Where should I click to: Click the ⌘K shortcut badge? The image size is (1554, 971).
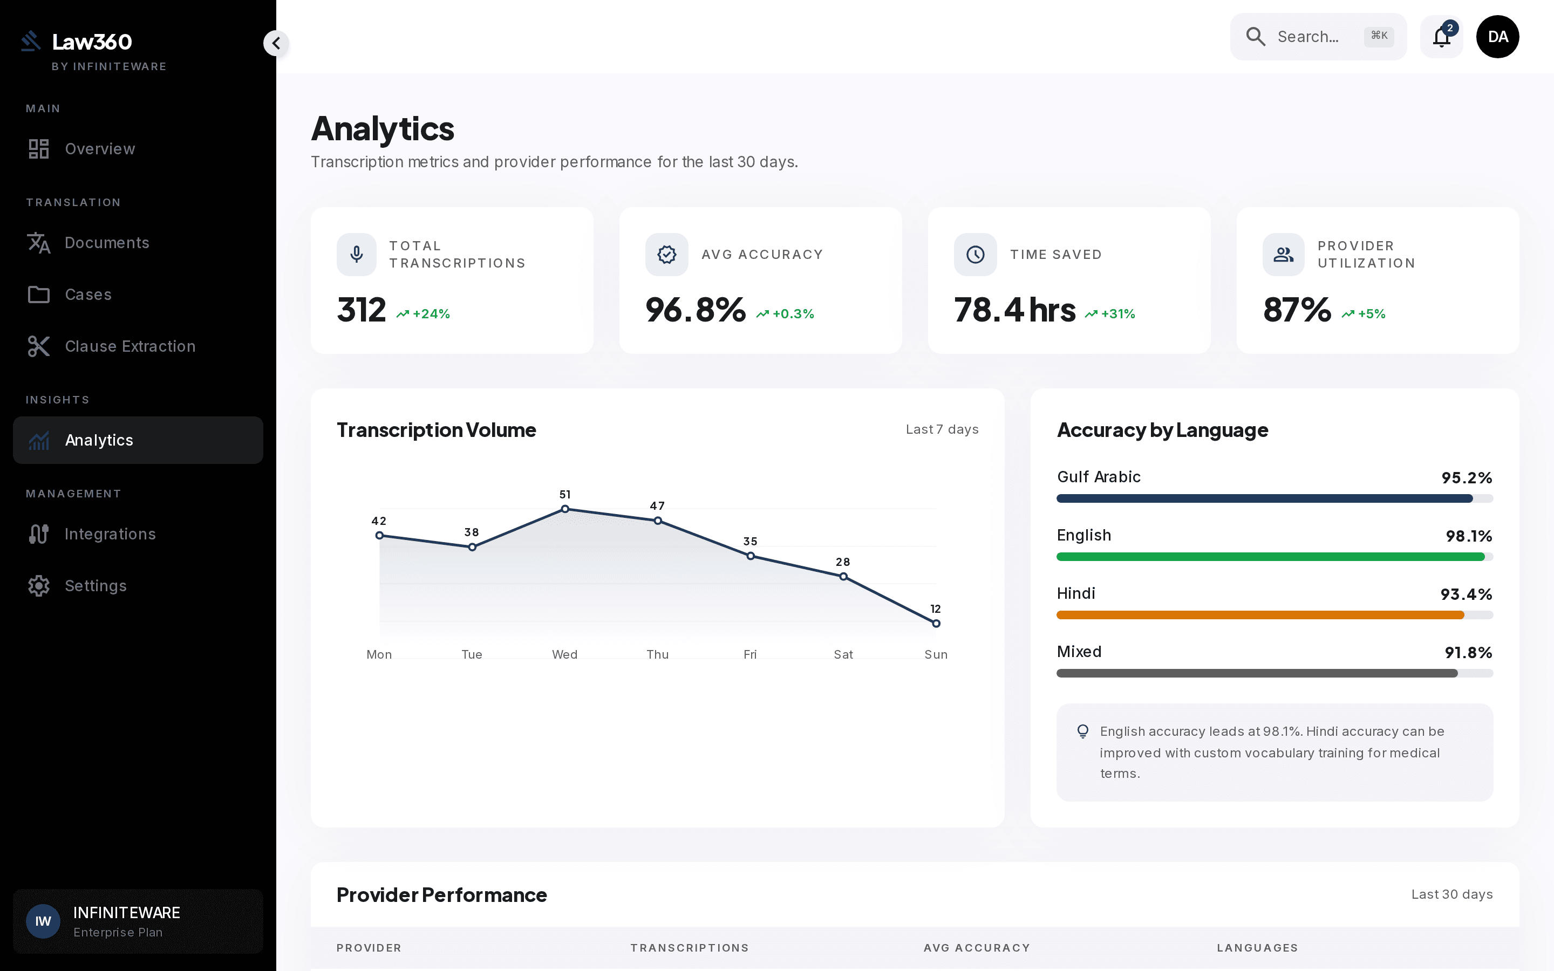[x=1379, y=36]
